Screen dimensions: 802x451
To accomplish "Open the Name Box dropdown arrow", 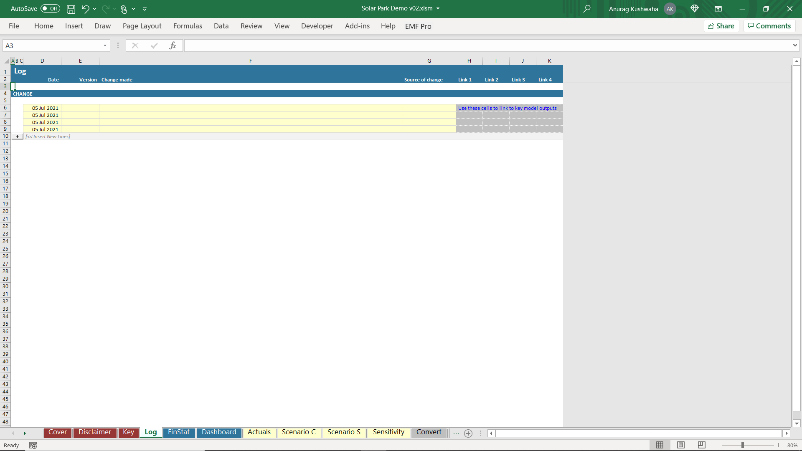I will (105, 46).
